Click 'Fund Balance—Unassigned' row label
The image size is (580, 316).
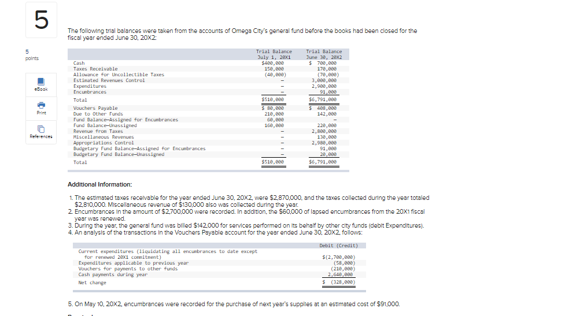[105, 126]
